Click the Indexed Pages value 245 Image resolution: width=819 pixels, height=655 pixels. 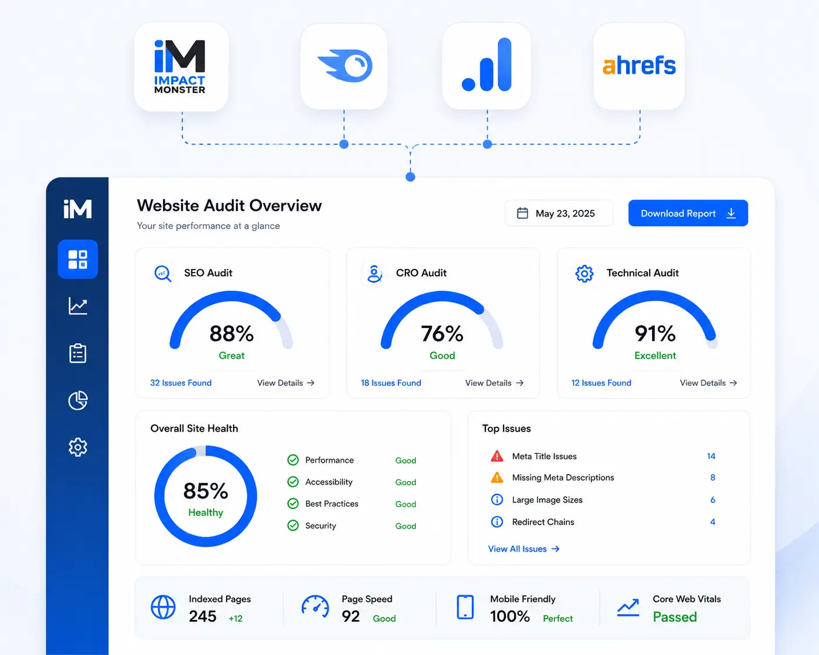click(203, 616)
